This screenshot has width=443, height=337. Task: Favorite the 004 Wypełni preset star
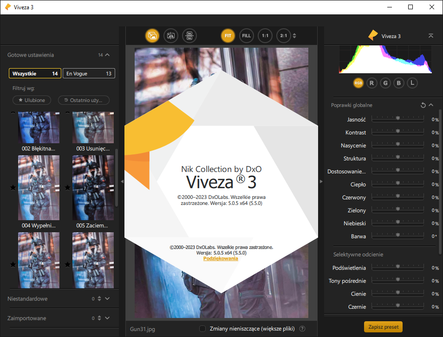pos(13,188)
